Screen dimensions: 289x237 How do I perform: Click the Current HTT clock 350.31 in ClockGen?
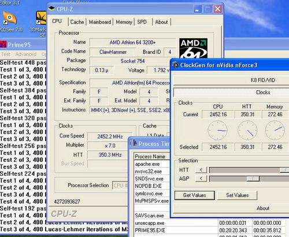click(x=247, y=114)
